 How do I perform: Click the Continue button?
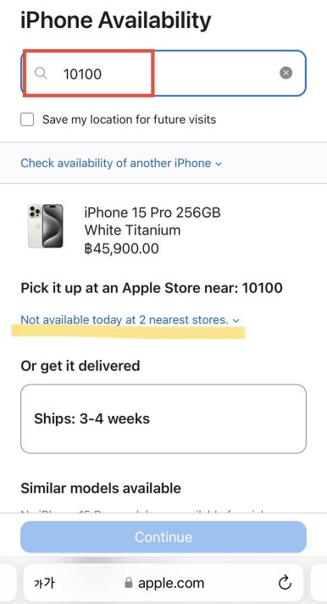(163, 537)
